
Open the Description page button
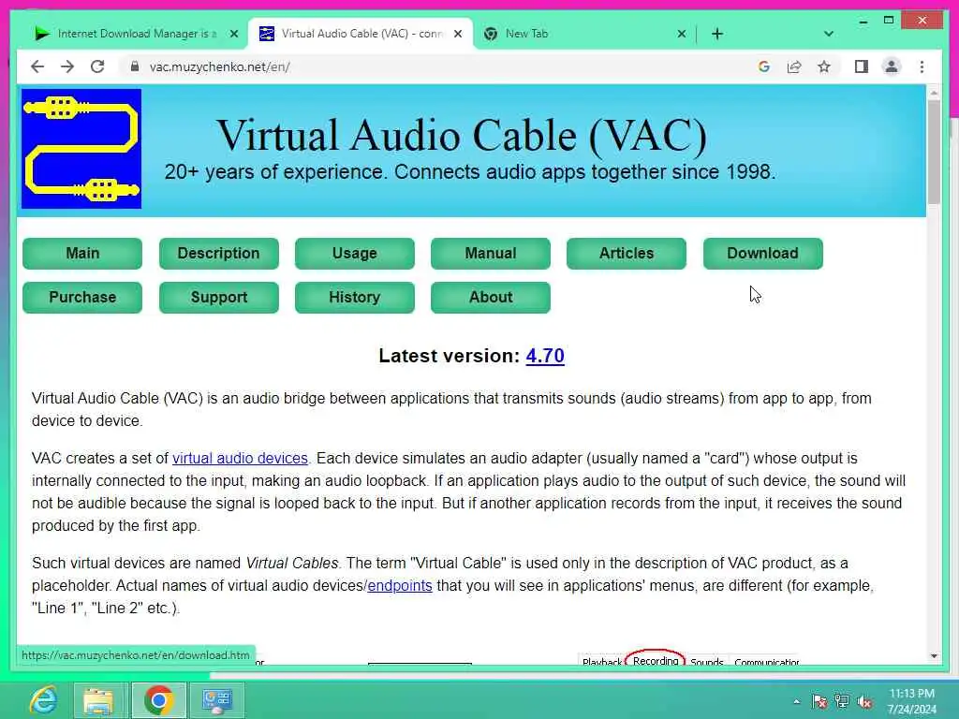219,253
